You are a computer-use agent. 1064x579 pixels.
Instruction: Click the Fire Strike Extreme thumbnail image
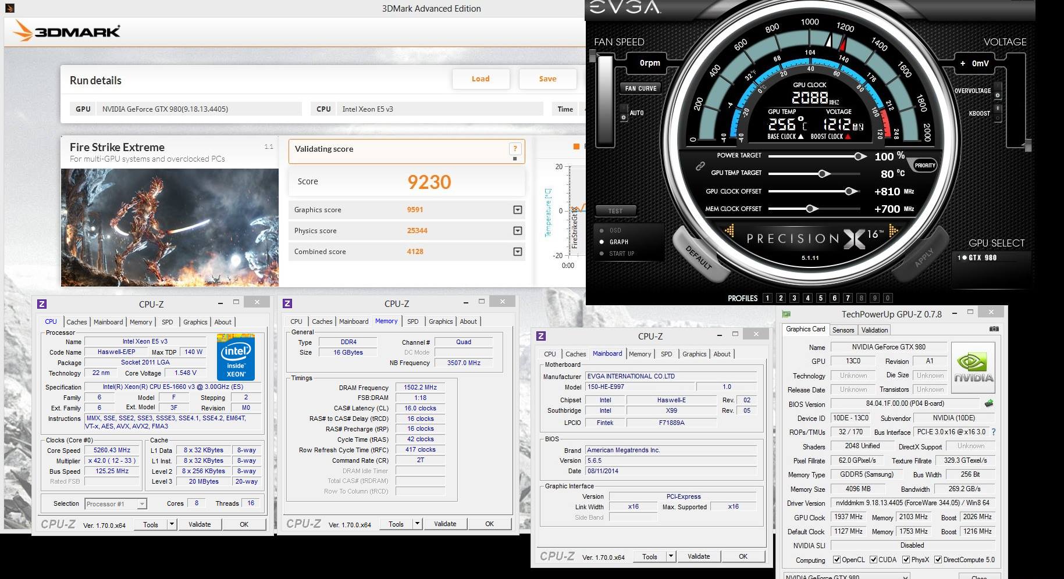click(170, 227)
